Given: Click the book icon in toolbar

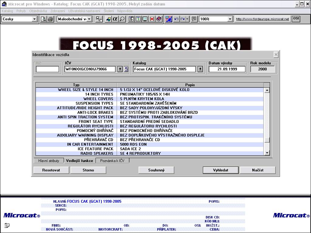Looking at the screenshot, I should tap(159, 19).
